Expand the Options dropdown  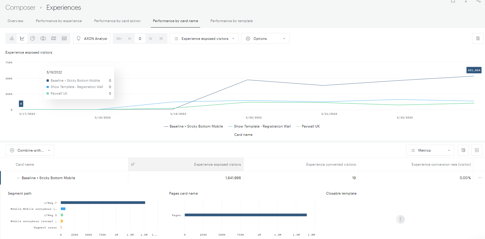point(265,39)
